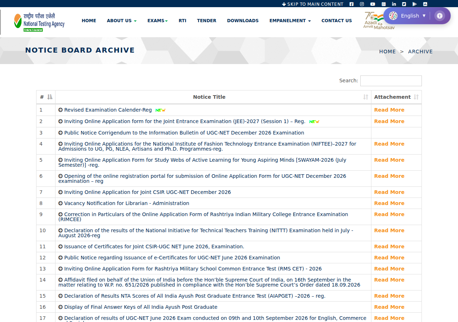Open the Google Play store icon
458x322 pixels.
coord(414,4)
